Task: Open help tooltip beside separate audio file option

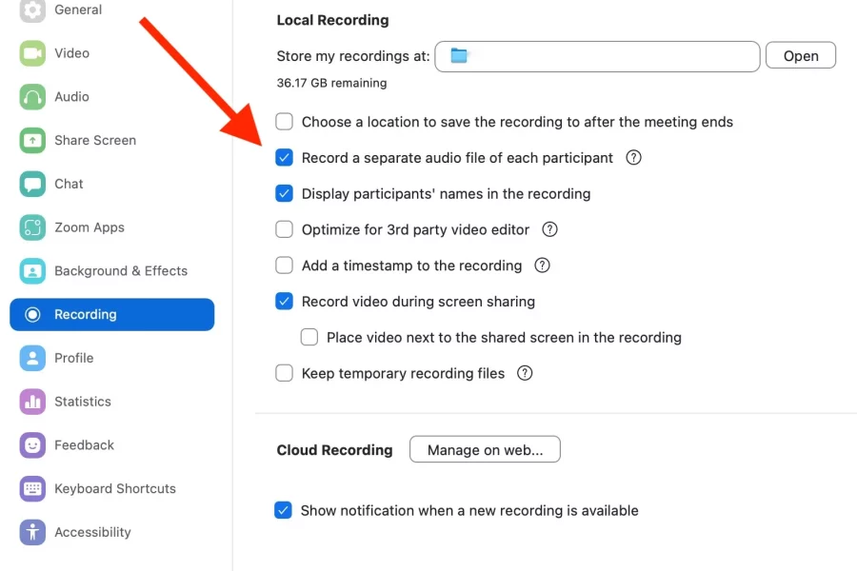Action: tap(633, 157)
